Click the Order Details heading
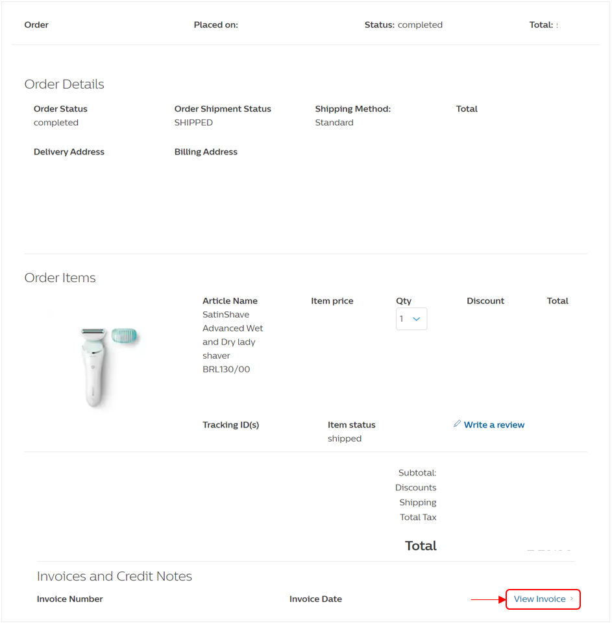The height and width of the screenshot is (624, 612). click(64, 84)
